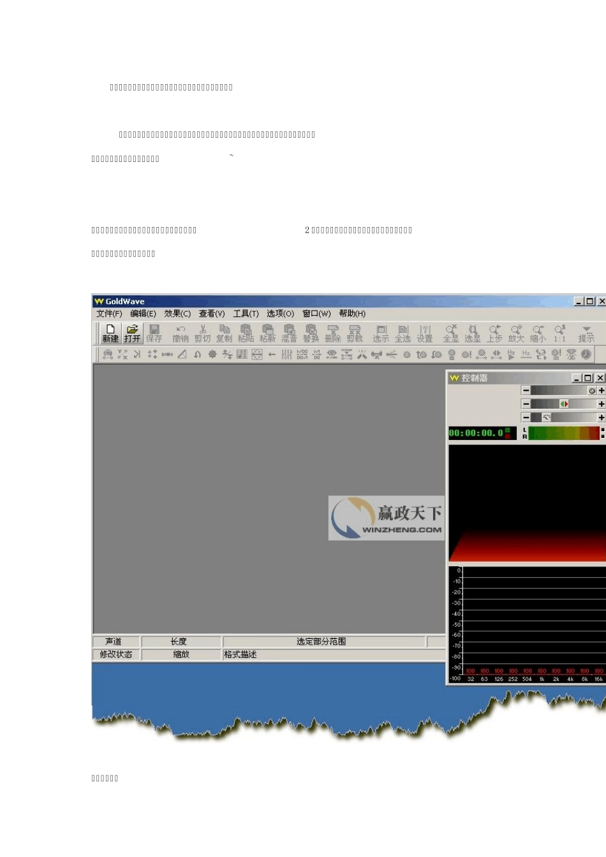Click the 格式描述 status bar cell
This screenshot has height=857, width=606.
tap(334, 654)
